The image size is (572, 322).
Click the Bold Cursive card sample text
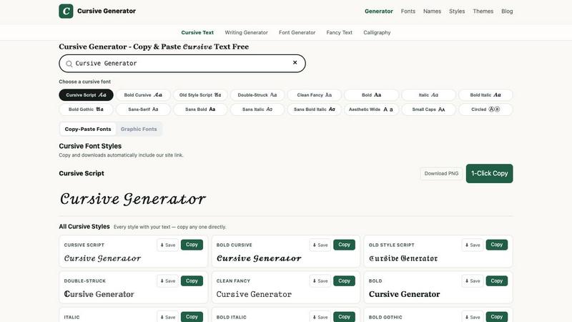click(259, 258)
